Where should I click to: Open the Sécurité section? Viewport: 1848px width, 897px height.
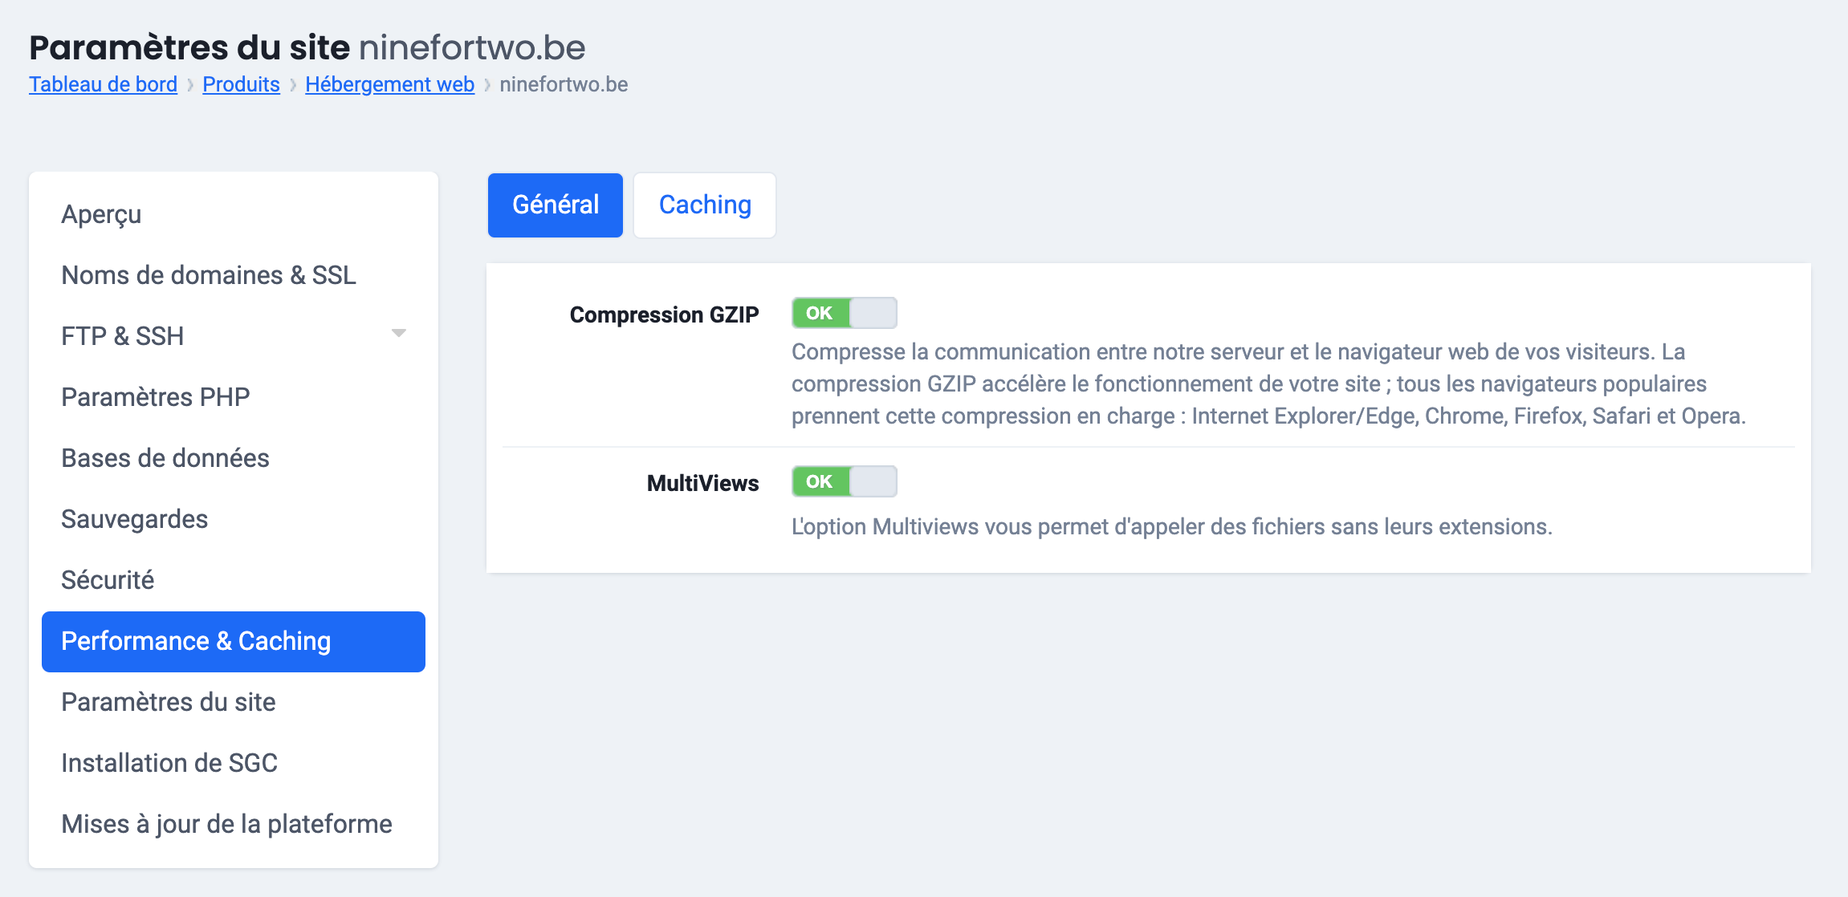point(108,580)
